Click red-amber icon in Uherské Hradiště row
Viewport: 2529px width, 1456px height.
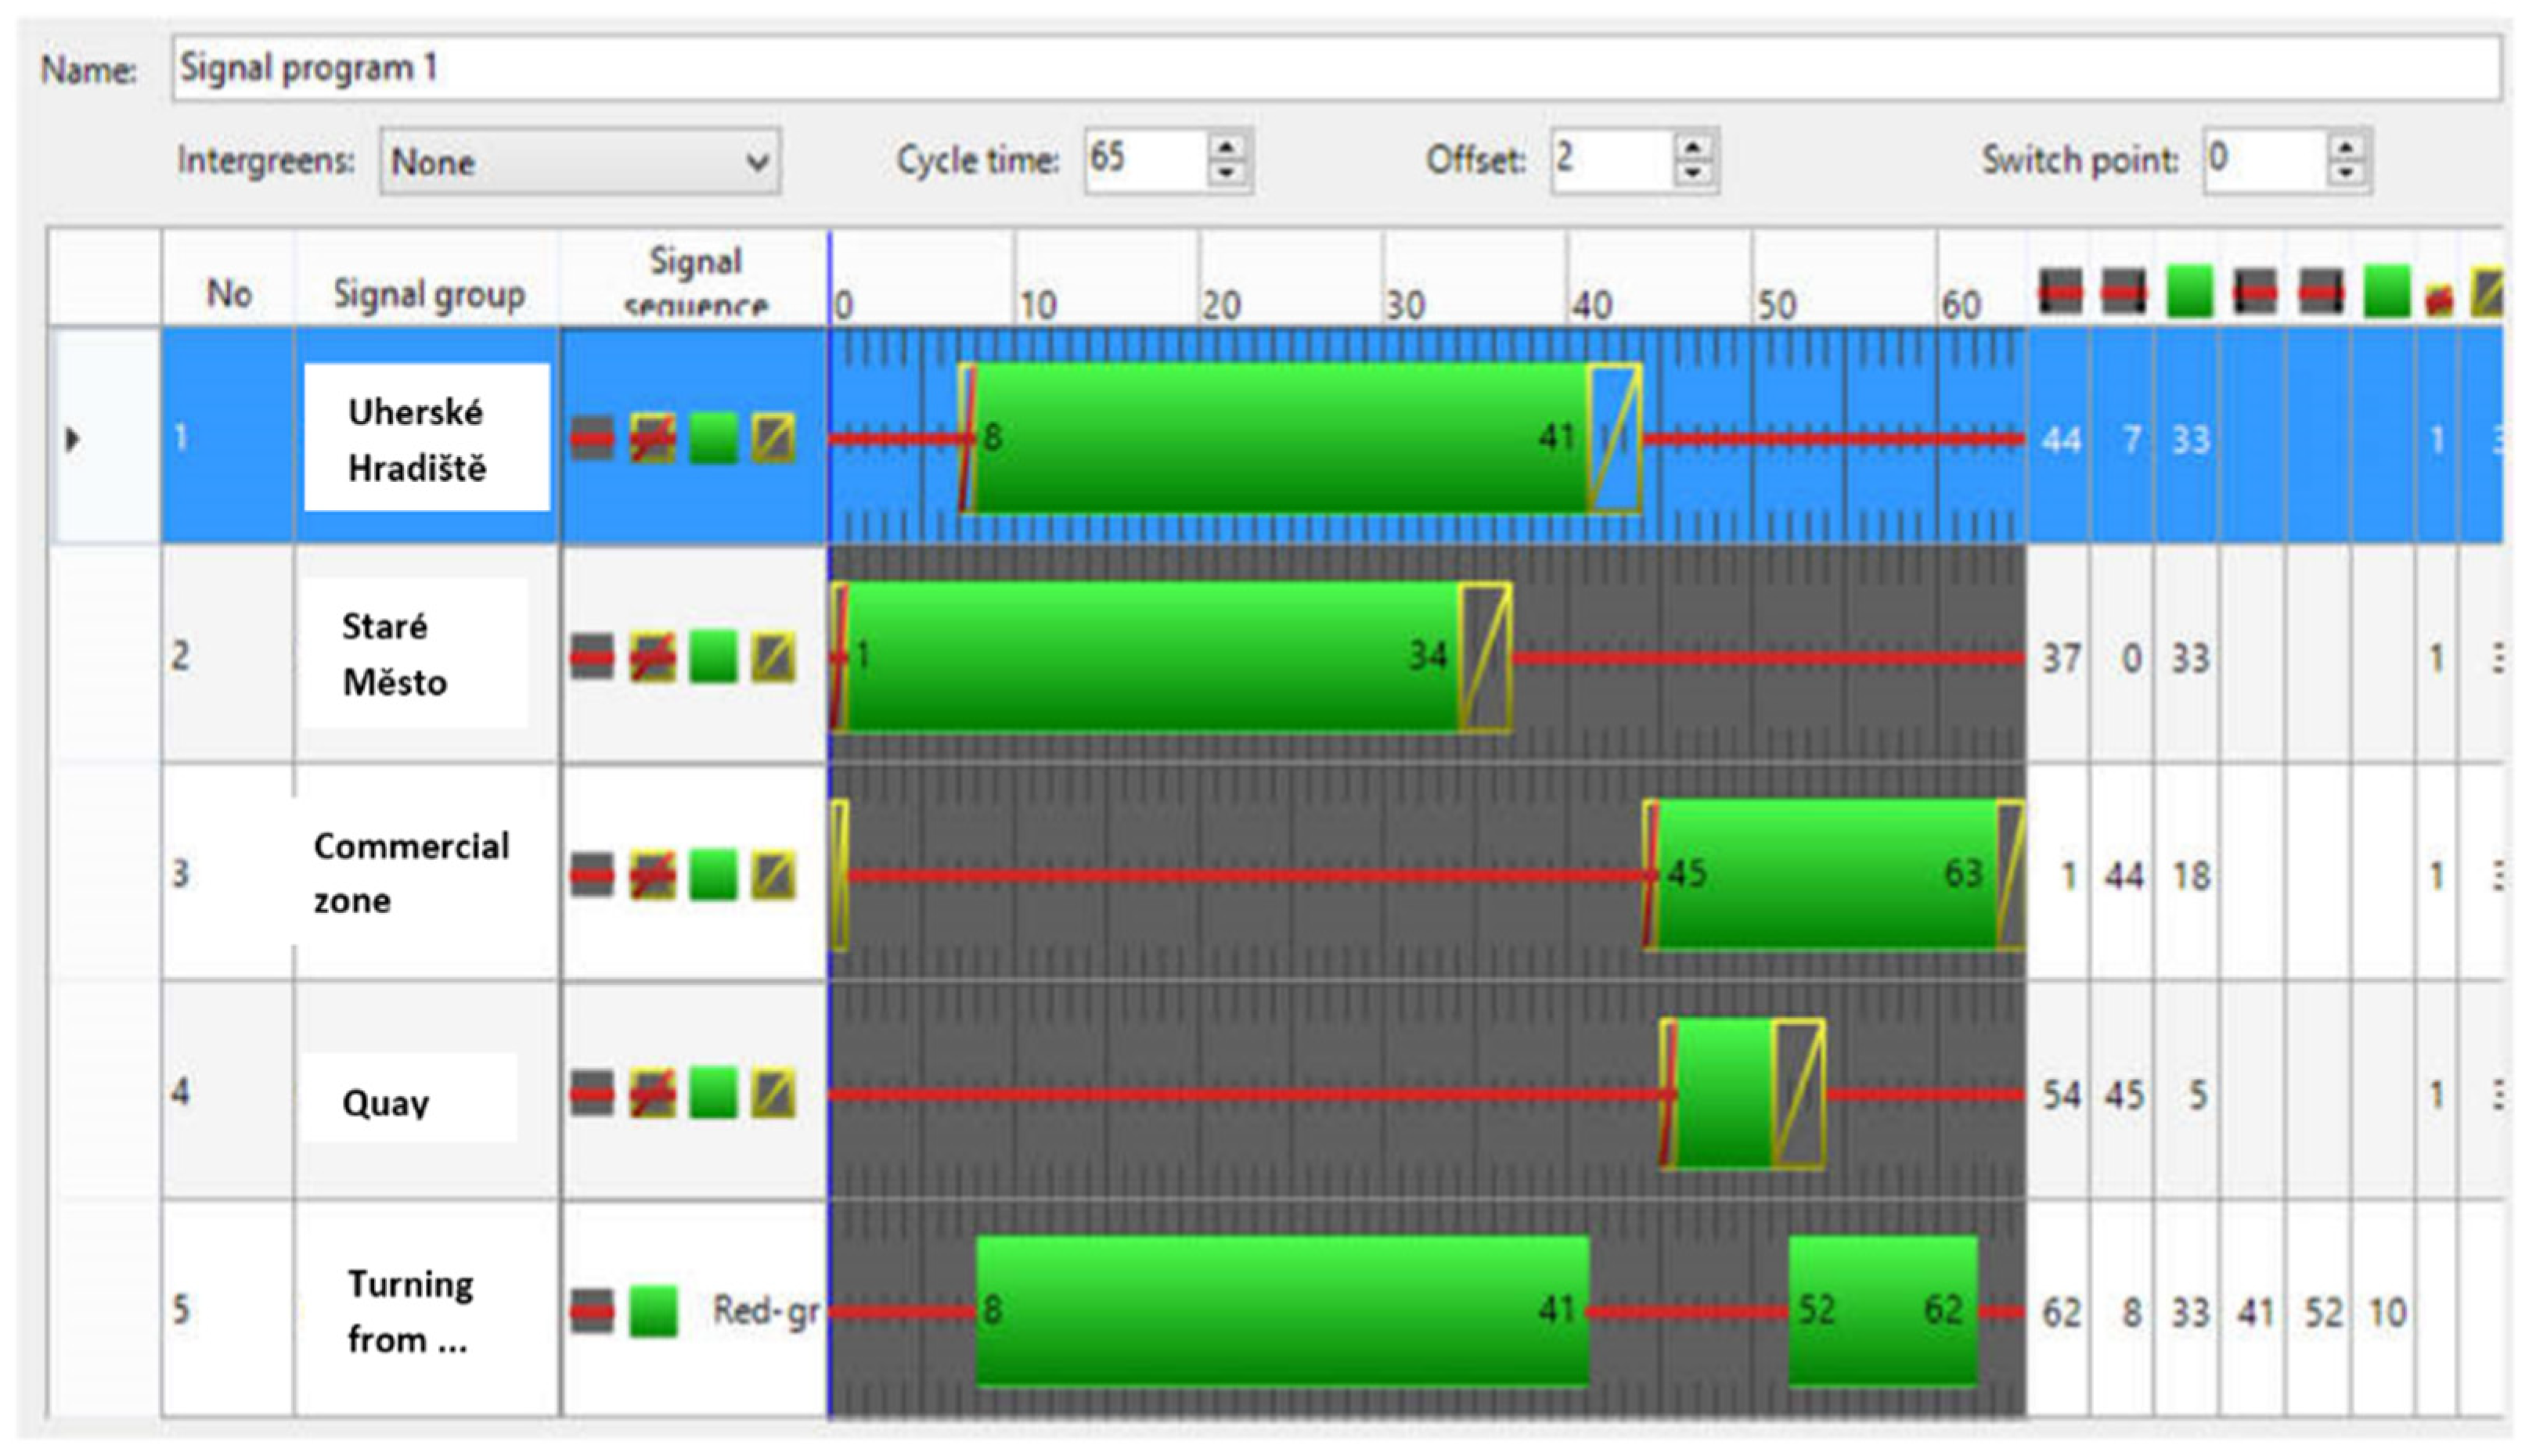(652, 439)
